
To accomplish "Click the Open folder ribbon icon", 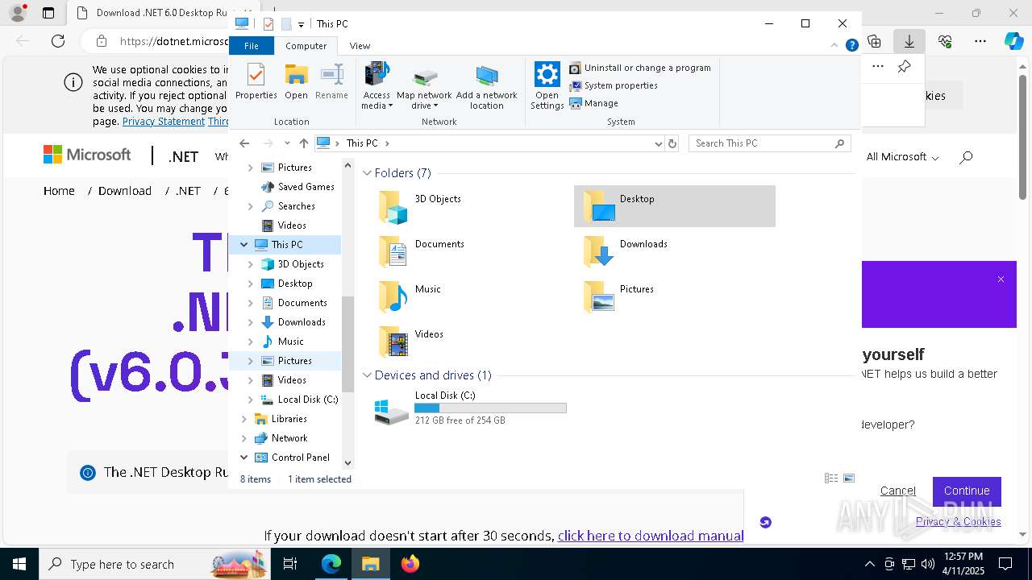I will coord(296,81).
